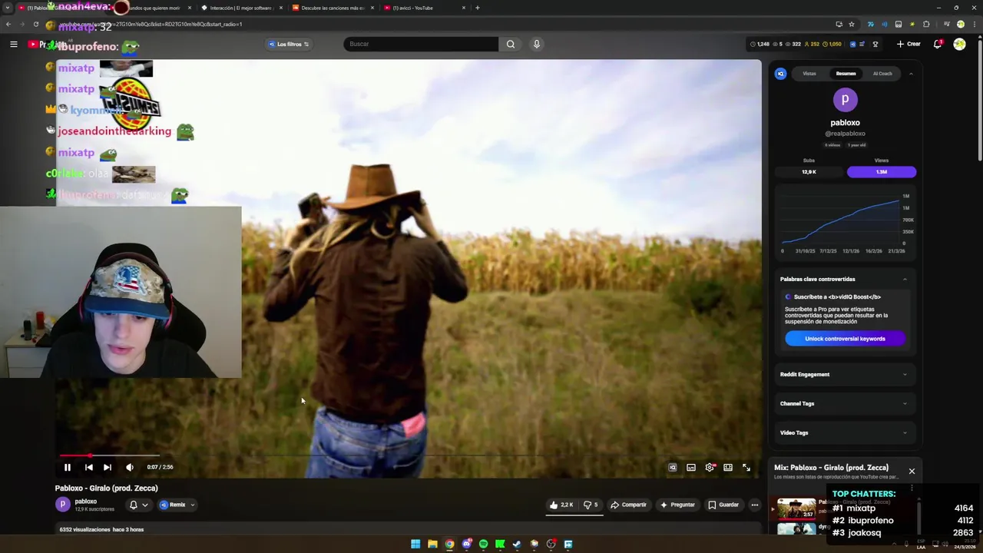Click Chrome icon in taskbar

[449, 544]
